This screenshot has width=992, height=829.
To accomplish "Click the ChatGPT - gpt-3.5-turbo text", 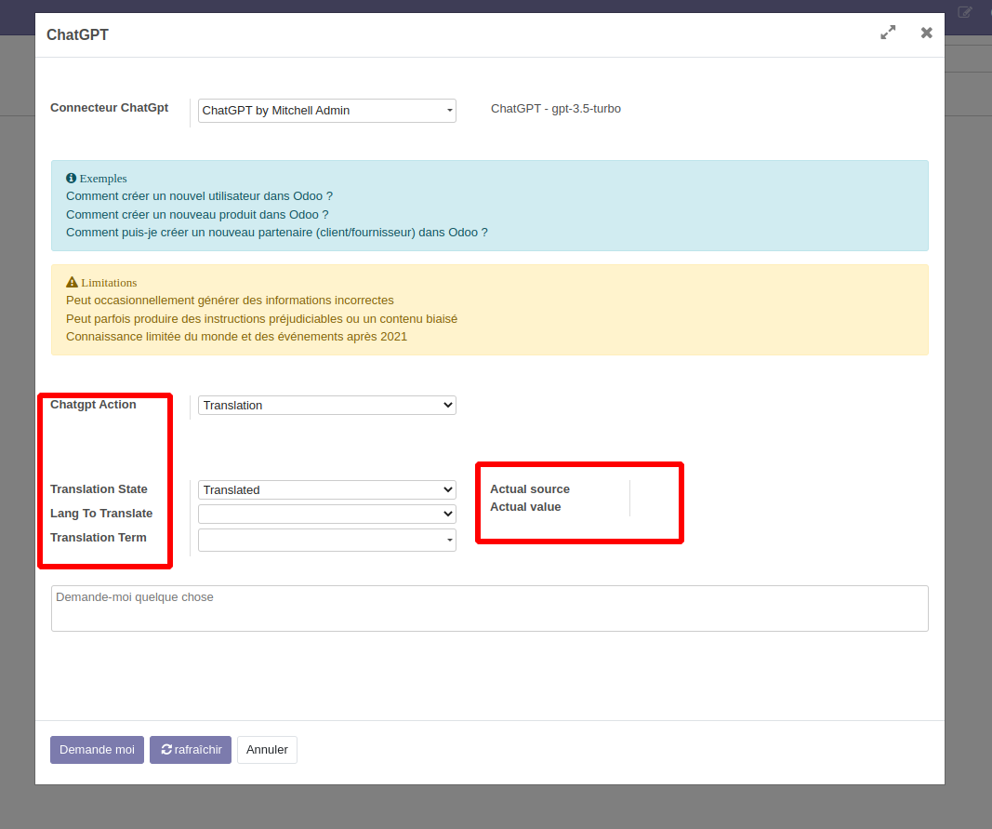I will tap(555, 109).
